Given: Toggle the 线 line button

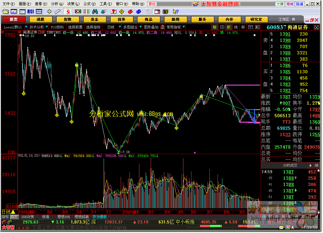Looking at the screenshot, I should (x=236, y=27).
